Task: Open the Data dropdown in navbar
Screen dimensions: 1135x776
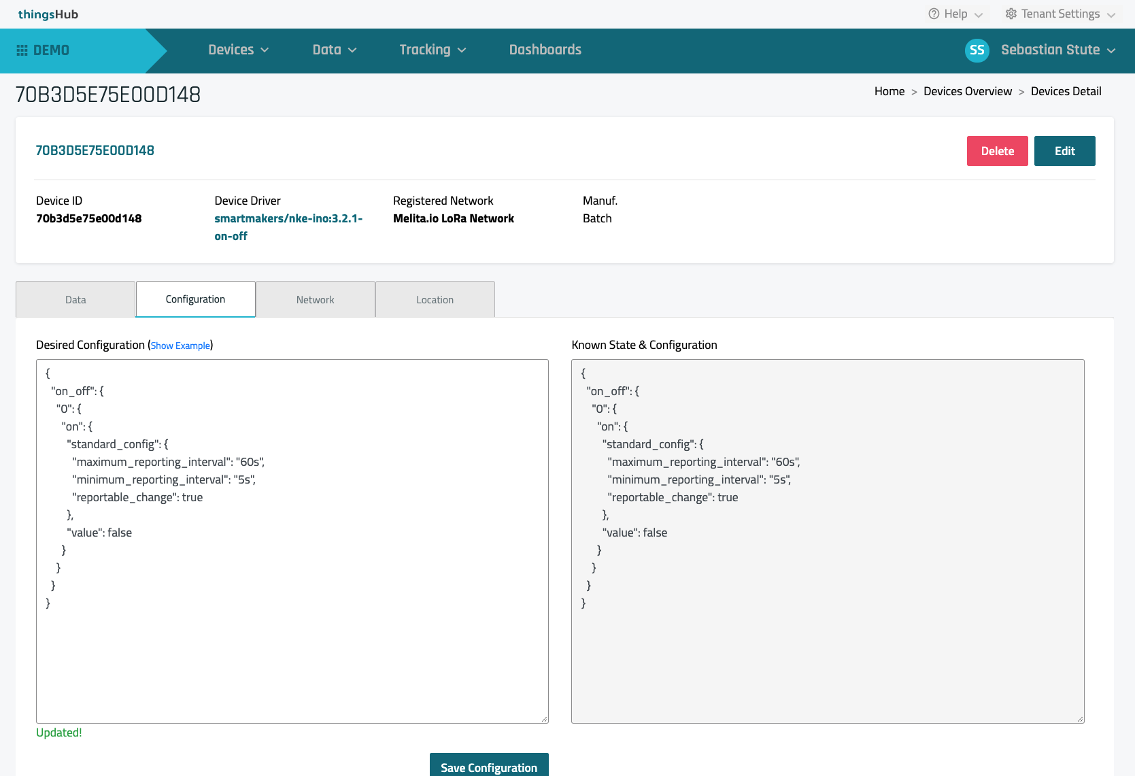Action: coord(334,50)
